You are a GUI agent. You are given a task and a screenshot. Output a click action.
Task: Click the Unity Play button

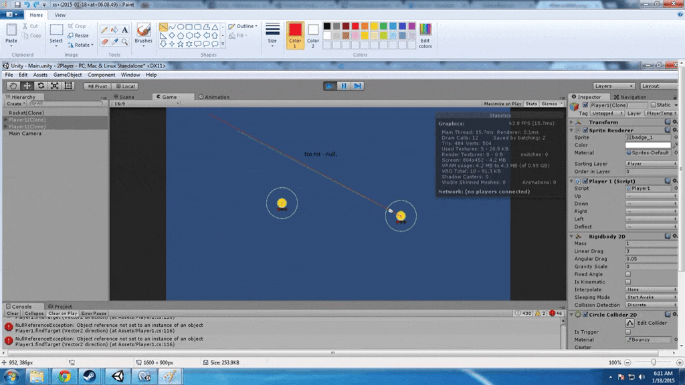(x=329, y=86)
